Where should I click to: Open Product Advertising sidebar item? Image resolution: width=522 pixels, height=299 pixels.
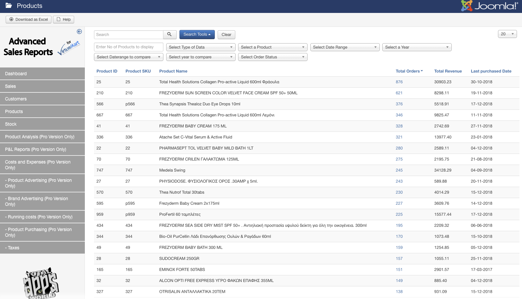tap(42, 183)
